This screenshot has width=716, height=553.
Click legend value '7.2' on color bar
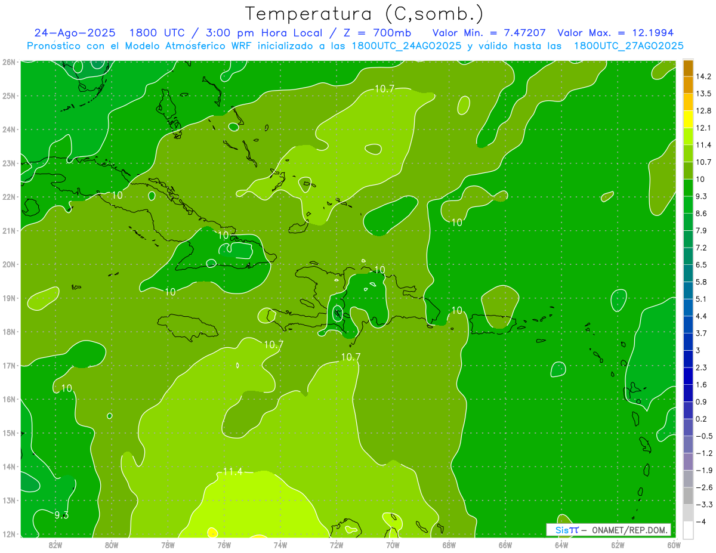click(x=701, y=247)
